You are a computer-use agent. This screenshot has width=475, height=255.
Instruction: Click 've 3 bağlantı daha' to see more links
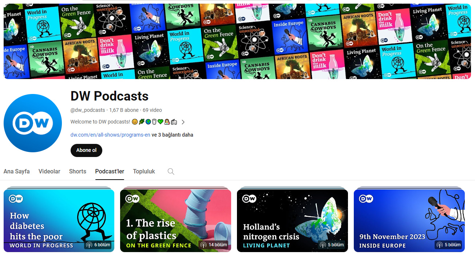[173, 135]
